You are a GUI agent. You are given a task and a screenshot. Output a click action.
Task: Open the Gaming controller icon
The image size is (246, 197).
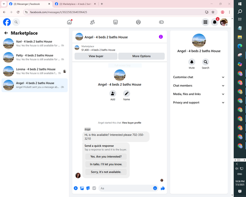pos(161,22)
